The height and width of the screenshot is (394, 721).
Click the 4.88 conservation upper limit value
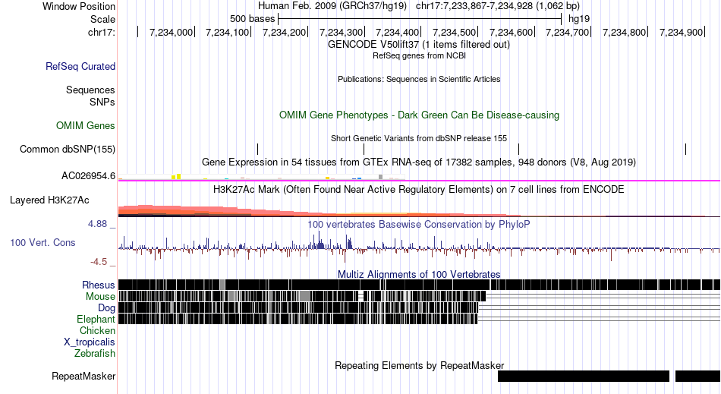(x=97, y=224)
